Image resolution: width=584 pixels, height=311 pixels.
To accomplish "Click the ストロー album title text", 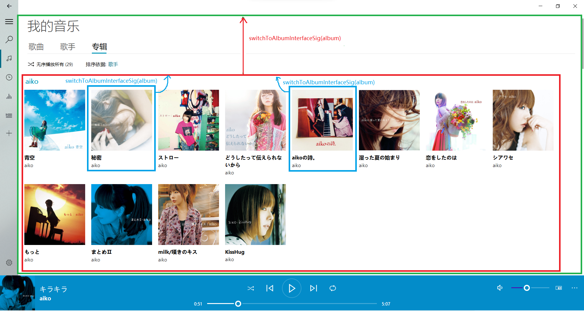I will [169, 158].
